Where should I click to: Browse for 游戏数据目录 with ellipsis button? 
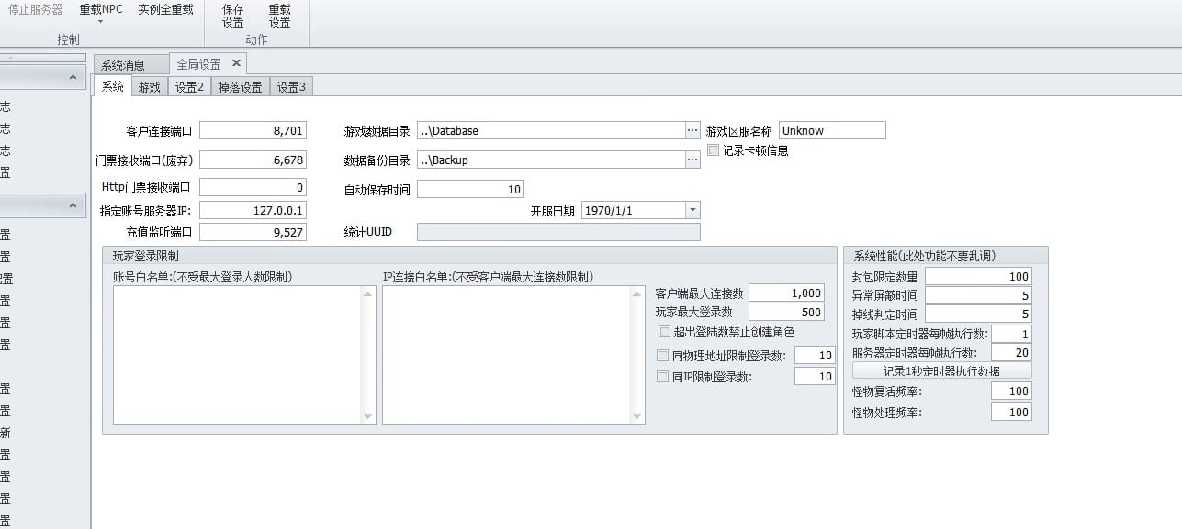tap(692, 131)
